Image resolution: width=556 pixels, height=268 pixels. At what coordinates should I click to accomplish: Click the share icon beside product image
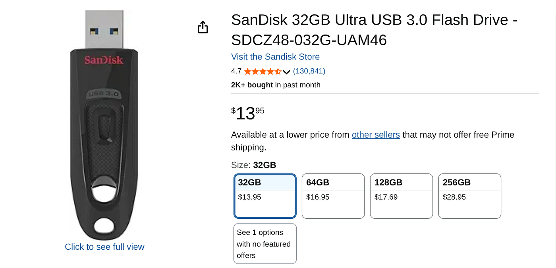tap(203, 27)
